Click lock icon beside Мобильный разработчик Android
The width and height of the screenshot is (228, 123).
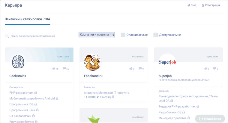click(x=57, y=98)
